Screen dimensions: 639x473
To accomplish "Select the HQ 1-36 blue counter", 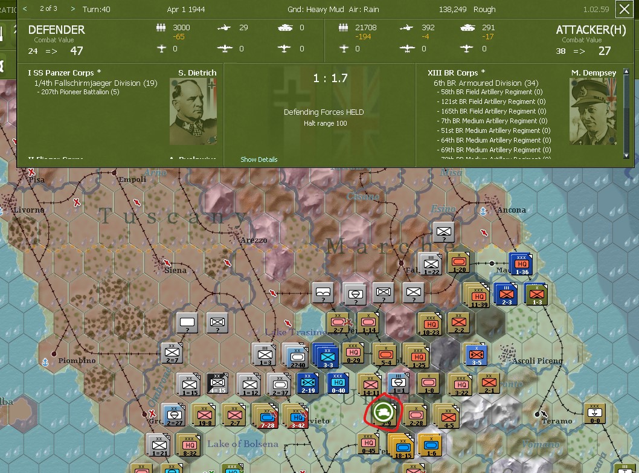I will pos(522,264).
